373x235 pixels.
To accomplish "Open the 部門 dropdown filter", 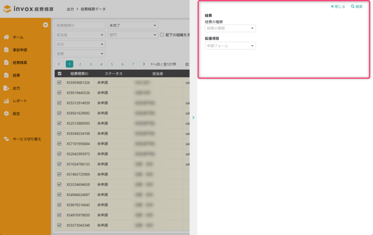I will (x=133, y=35).
